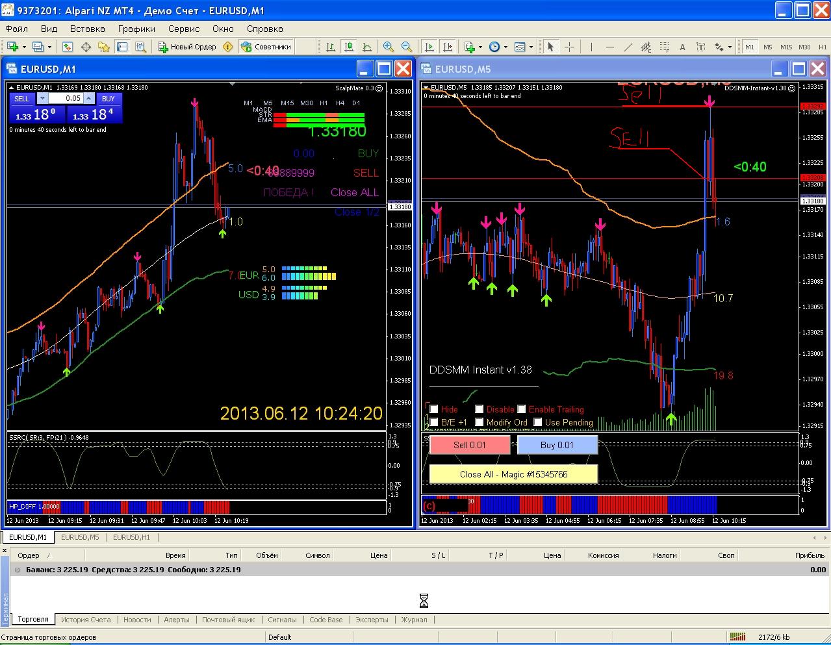Toggle the Modify Ord checkbox
The image size is (831, 645).
(479, 422)
